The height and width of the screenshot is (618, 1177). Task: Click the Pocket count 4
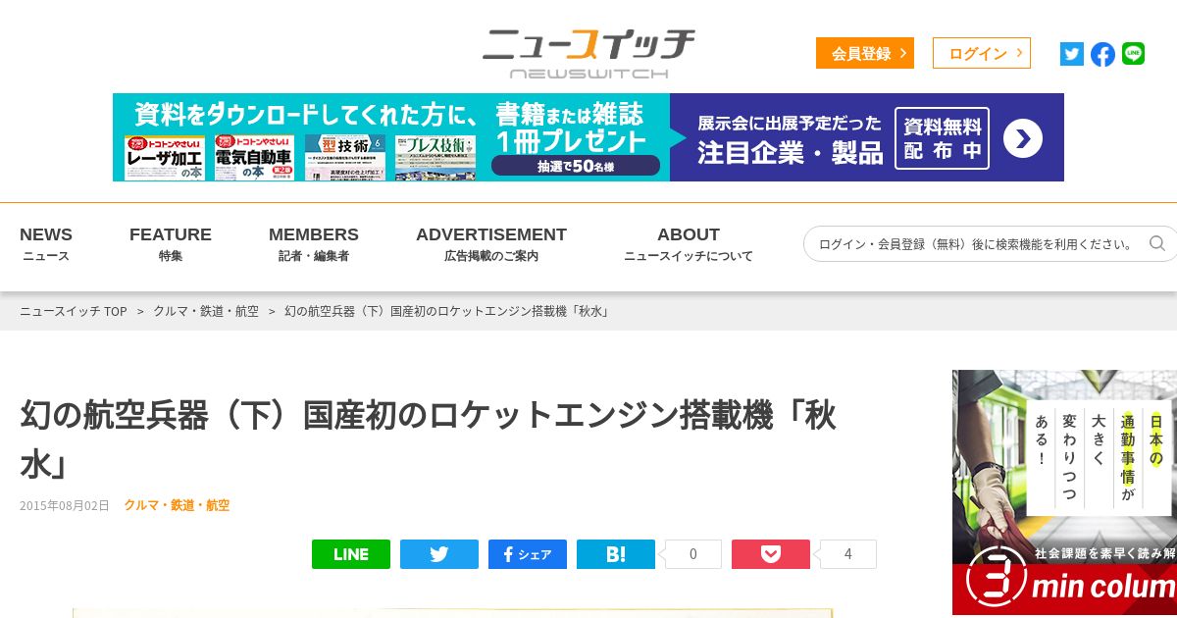848,554
